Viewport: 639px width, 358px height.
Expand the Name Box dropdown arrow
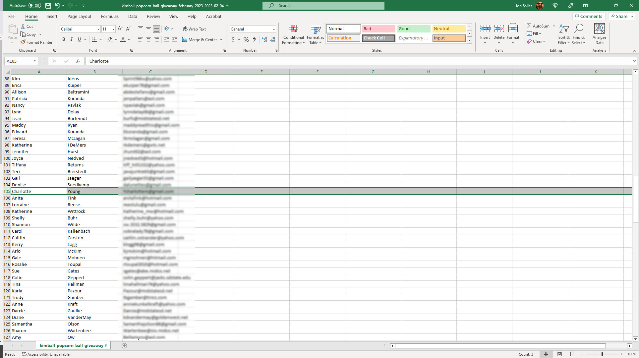[34, 61]
